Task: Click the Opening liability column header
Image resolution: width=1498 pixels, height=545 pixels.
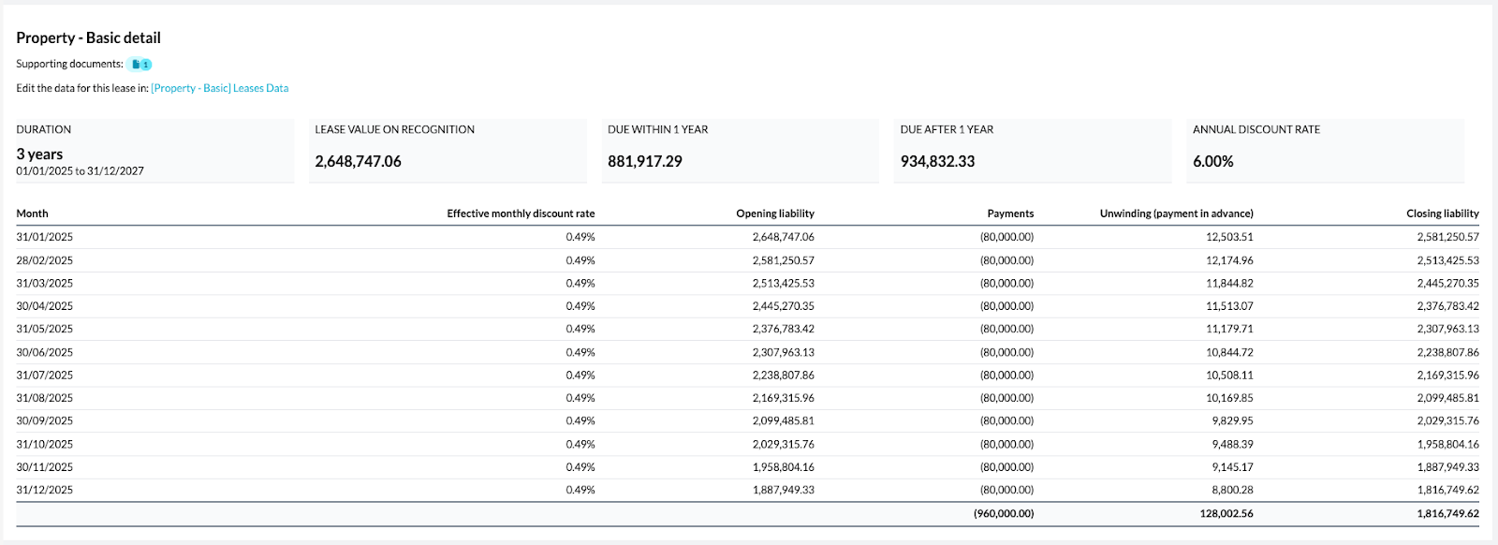Action: point(775,214)
